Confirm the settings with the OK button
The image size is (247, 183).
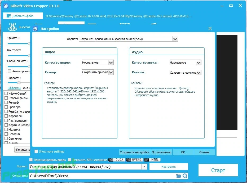[183, 152]
